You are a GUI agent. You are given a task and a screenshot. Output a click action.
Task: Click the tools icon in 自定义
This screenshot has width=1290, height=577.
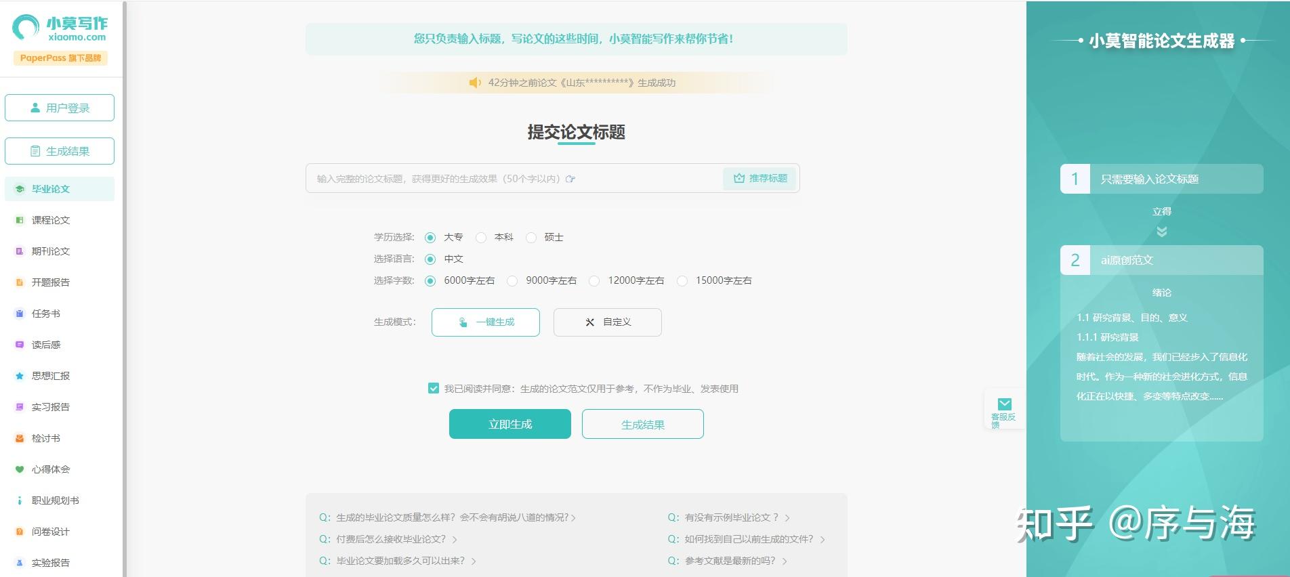[590, 322]
